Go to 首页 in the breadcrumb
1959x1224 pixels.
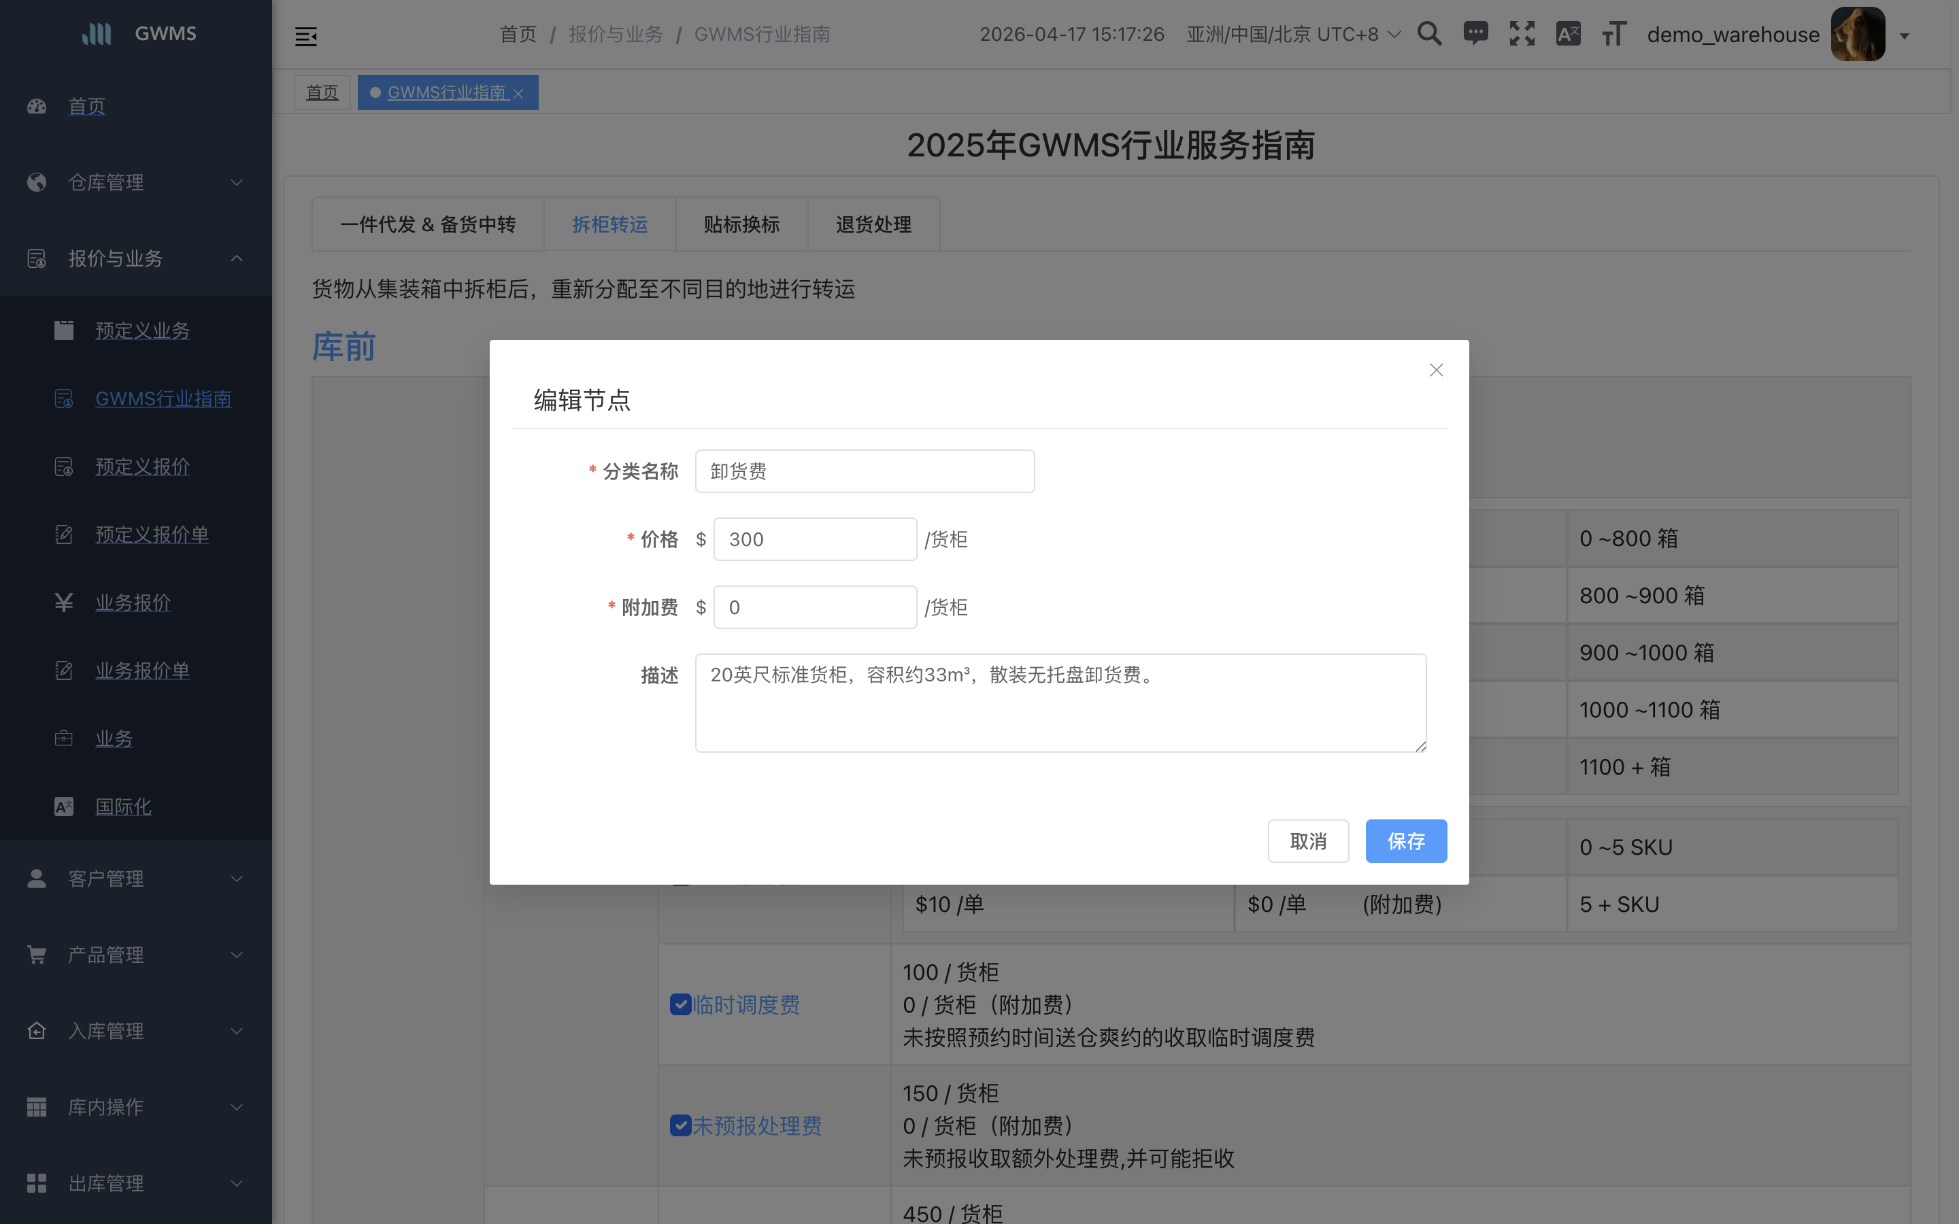518,34
